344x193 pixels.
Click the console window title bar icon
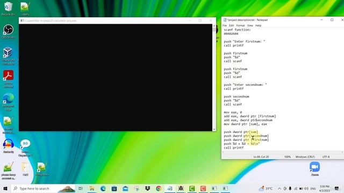point(22,20)
